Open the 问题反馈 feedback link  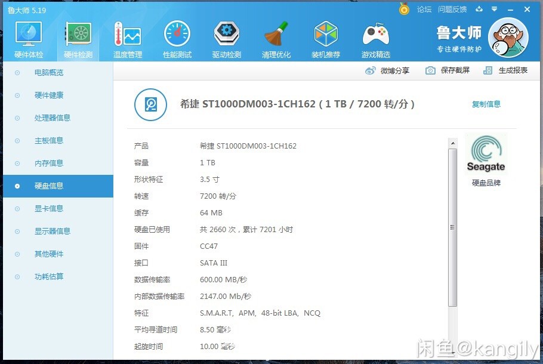tap(452, 10)
